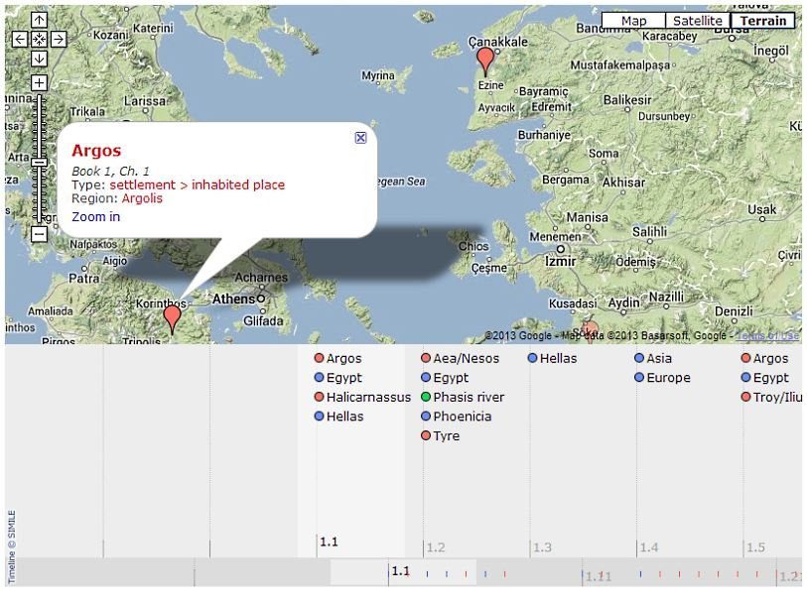Select the map pin near Çanakkale
The height and width of the screenshot is (605, 807).
tap(485, 60)
